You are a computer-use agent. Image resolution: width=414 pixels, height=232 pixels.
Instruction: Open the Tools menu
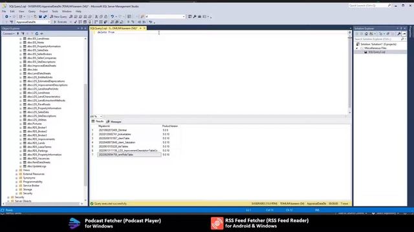(55, 12)
